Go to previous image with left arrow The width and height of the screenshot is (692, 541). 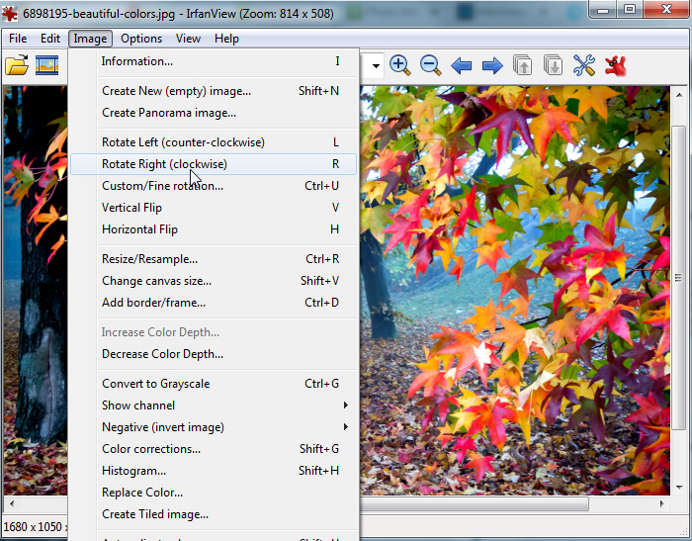[461, 65]
